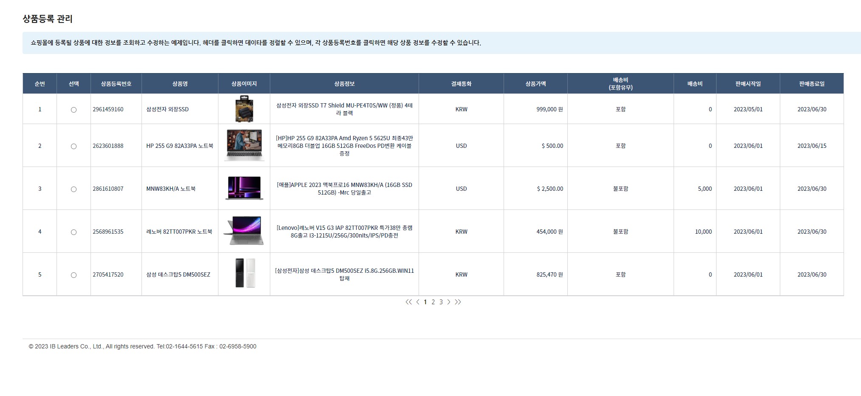
Task: Go to page 3 of the product list
Action: 441,302
